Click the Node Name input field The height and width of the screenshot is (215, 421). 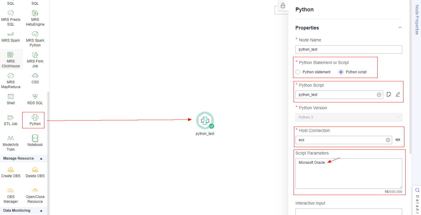[x=348, y=49]
